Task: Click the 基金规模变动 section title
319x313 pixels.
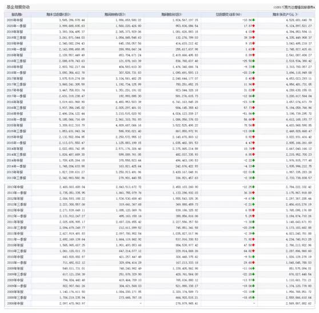Action: [18, 7]
